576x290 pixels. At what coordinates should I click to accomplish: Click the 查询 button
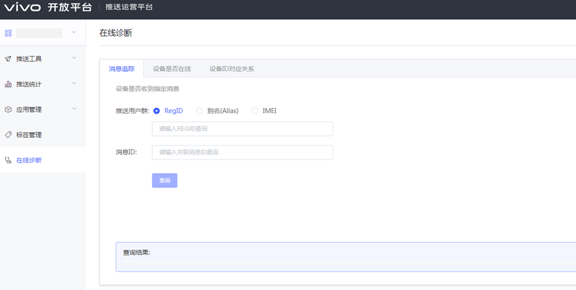point(165,181)
